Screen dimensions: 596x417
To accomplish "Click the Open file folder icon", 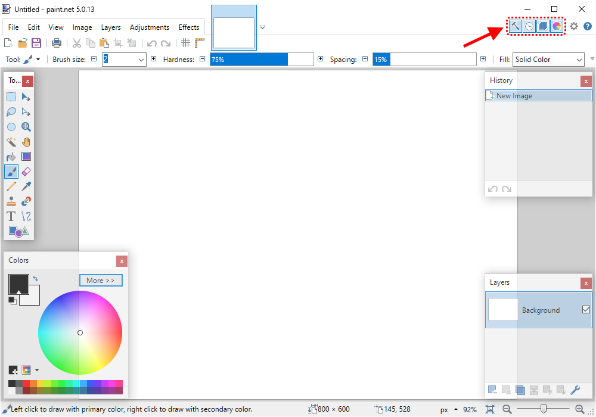I will click(23, 43).
